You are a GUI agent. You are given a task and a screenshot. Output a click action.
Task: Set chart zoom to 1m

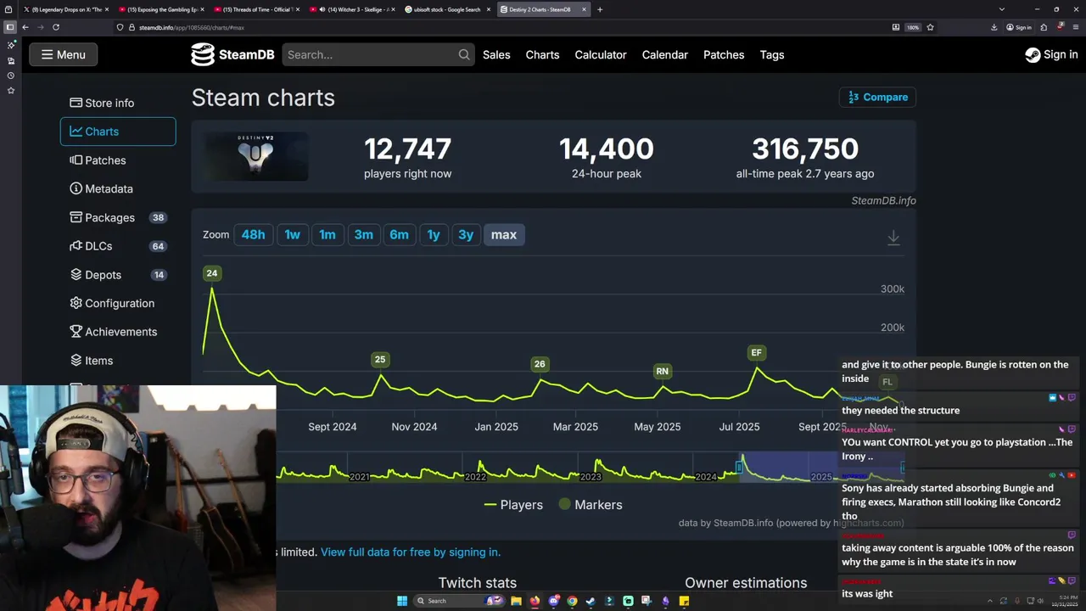(x=327, y=235)
